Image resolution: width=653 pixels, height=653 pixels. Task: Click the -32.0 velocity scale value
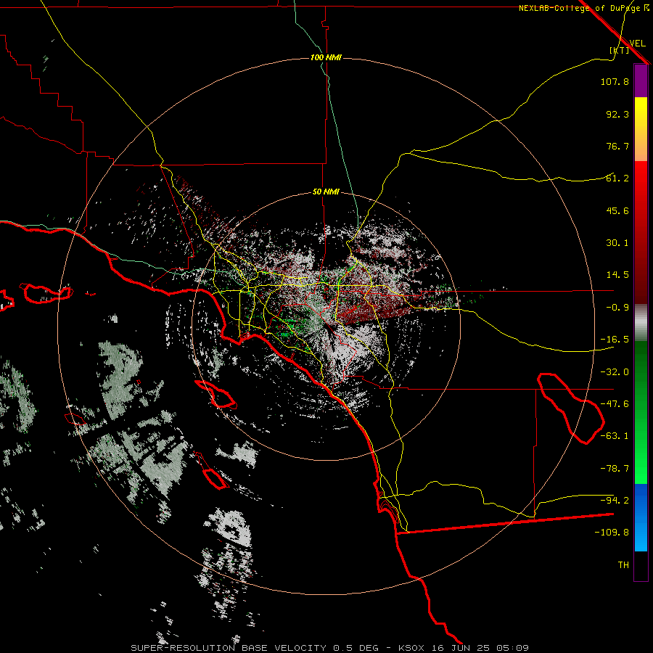615,372
